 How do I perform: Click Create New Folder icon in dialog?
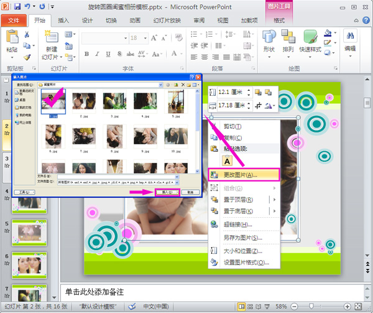point(189,85)
